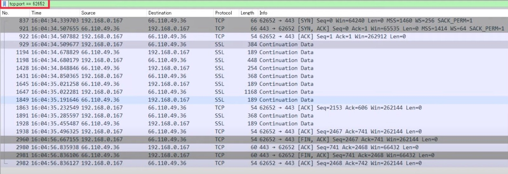Viewport: 508px width, 174px height.
Task: Sort packets by Time column header
Action: pyautogui.click(x=36, y=13)
